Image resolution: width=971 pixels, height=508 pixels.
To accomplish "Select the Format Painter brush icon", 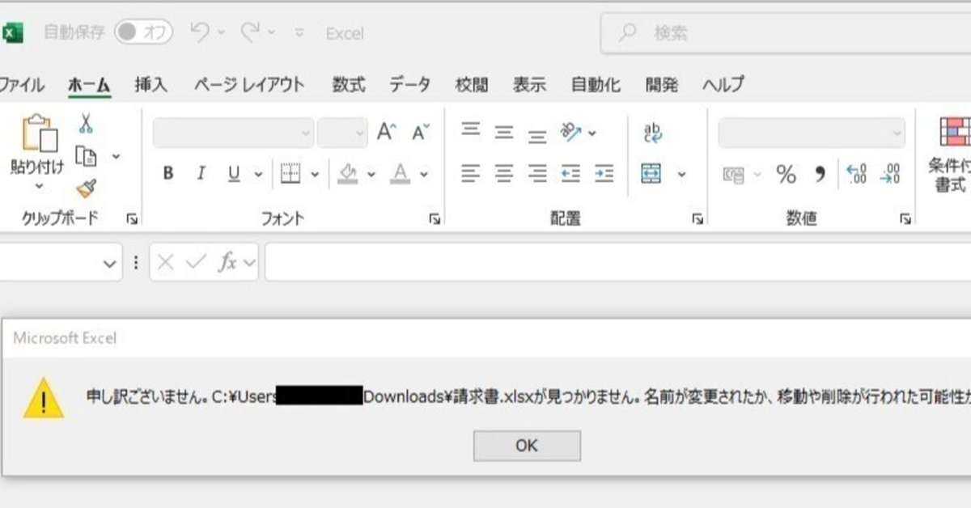I will coord(86,188).
